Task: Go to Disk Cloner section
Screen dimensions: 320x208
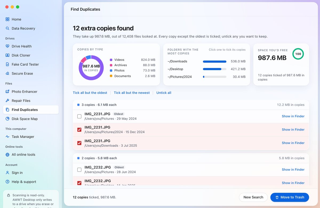Action: pyautogui.click(x=31, y=55)
